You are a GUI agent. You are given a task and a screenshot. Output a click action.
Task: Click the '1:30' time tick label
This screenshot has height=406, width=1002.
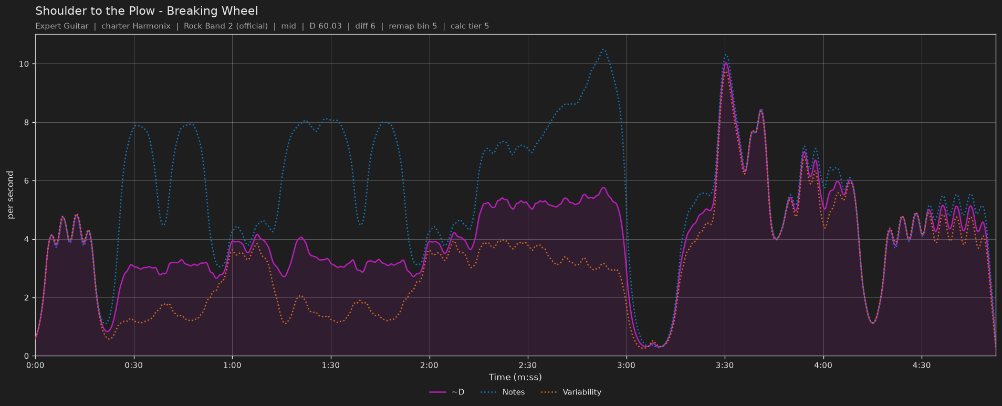331,366
